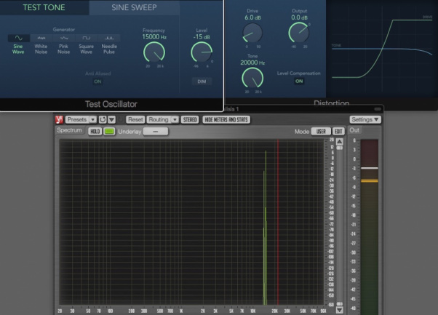438x315 pixels.
Task: Click the Level knob in Test Oscillator
Action: coord(202,52)
